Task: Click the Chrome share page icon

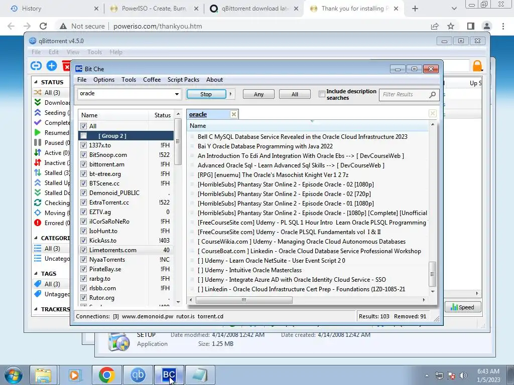Action: click(435, 26)
